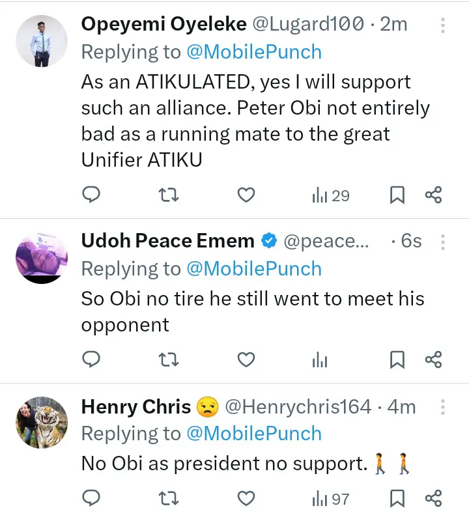Bookmark Opeyemi Oyeleke's tweet
469x521 pixels.
coord(397,194)
